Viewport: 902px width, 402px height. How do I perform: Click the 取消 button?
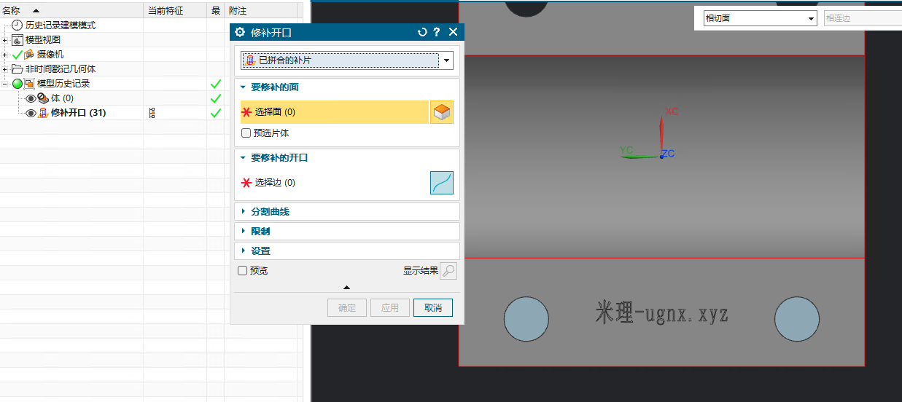[x=433, y=308]
